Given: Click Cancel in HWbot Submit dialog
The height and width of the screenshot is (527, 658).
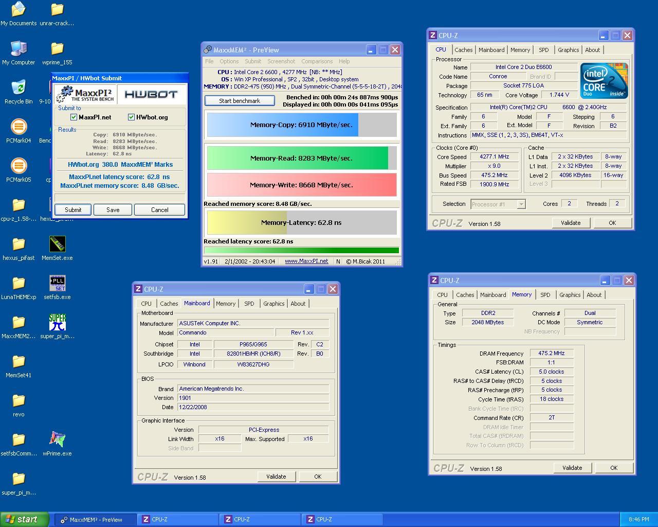Looking at the screenshot, I should pos(159,210).
